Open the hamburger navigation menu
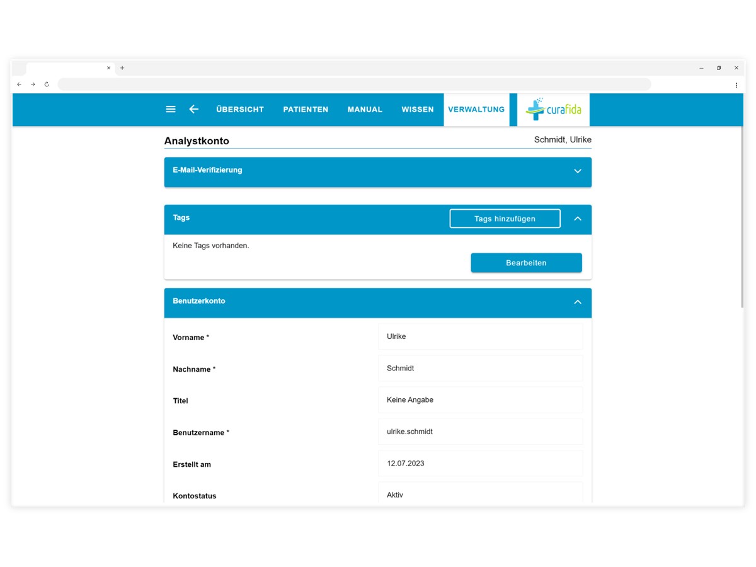The height and width of the screenshot is (567, 756). click(x=171, y=109)
